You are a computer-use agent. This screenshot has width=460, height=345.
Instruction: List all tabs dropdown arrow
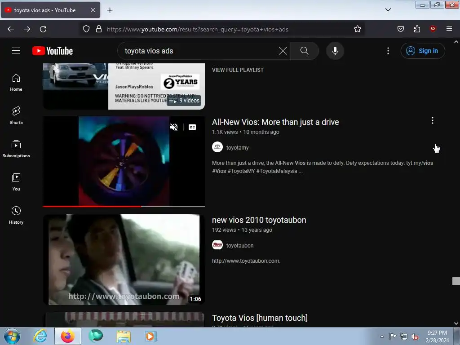pos(388,10)
